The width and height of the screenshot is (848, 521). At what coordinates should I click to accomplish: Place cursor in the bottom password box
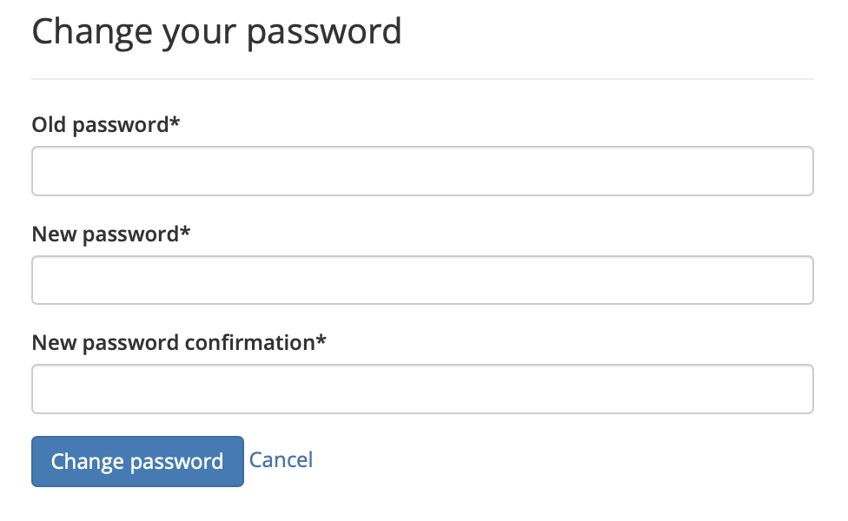422,389
